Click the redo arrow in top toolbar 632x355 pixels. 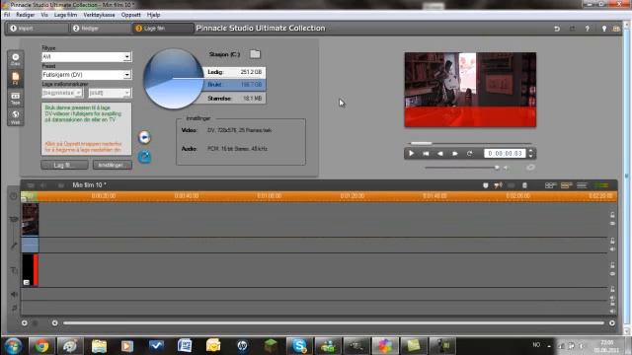(x=572, y=29)
